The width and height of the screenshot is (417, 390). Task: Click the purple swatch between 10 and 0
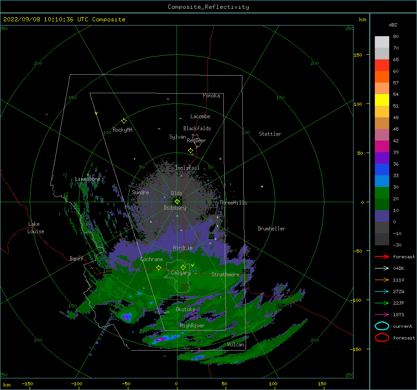tap(382, 216)
